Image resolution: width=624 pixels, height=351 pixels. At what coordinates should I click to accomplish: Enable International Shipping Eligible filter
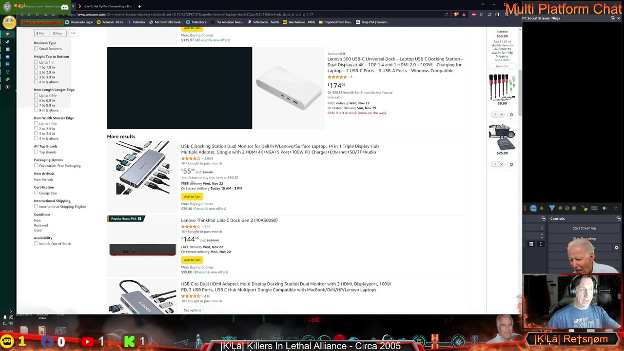(36, 207)
